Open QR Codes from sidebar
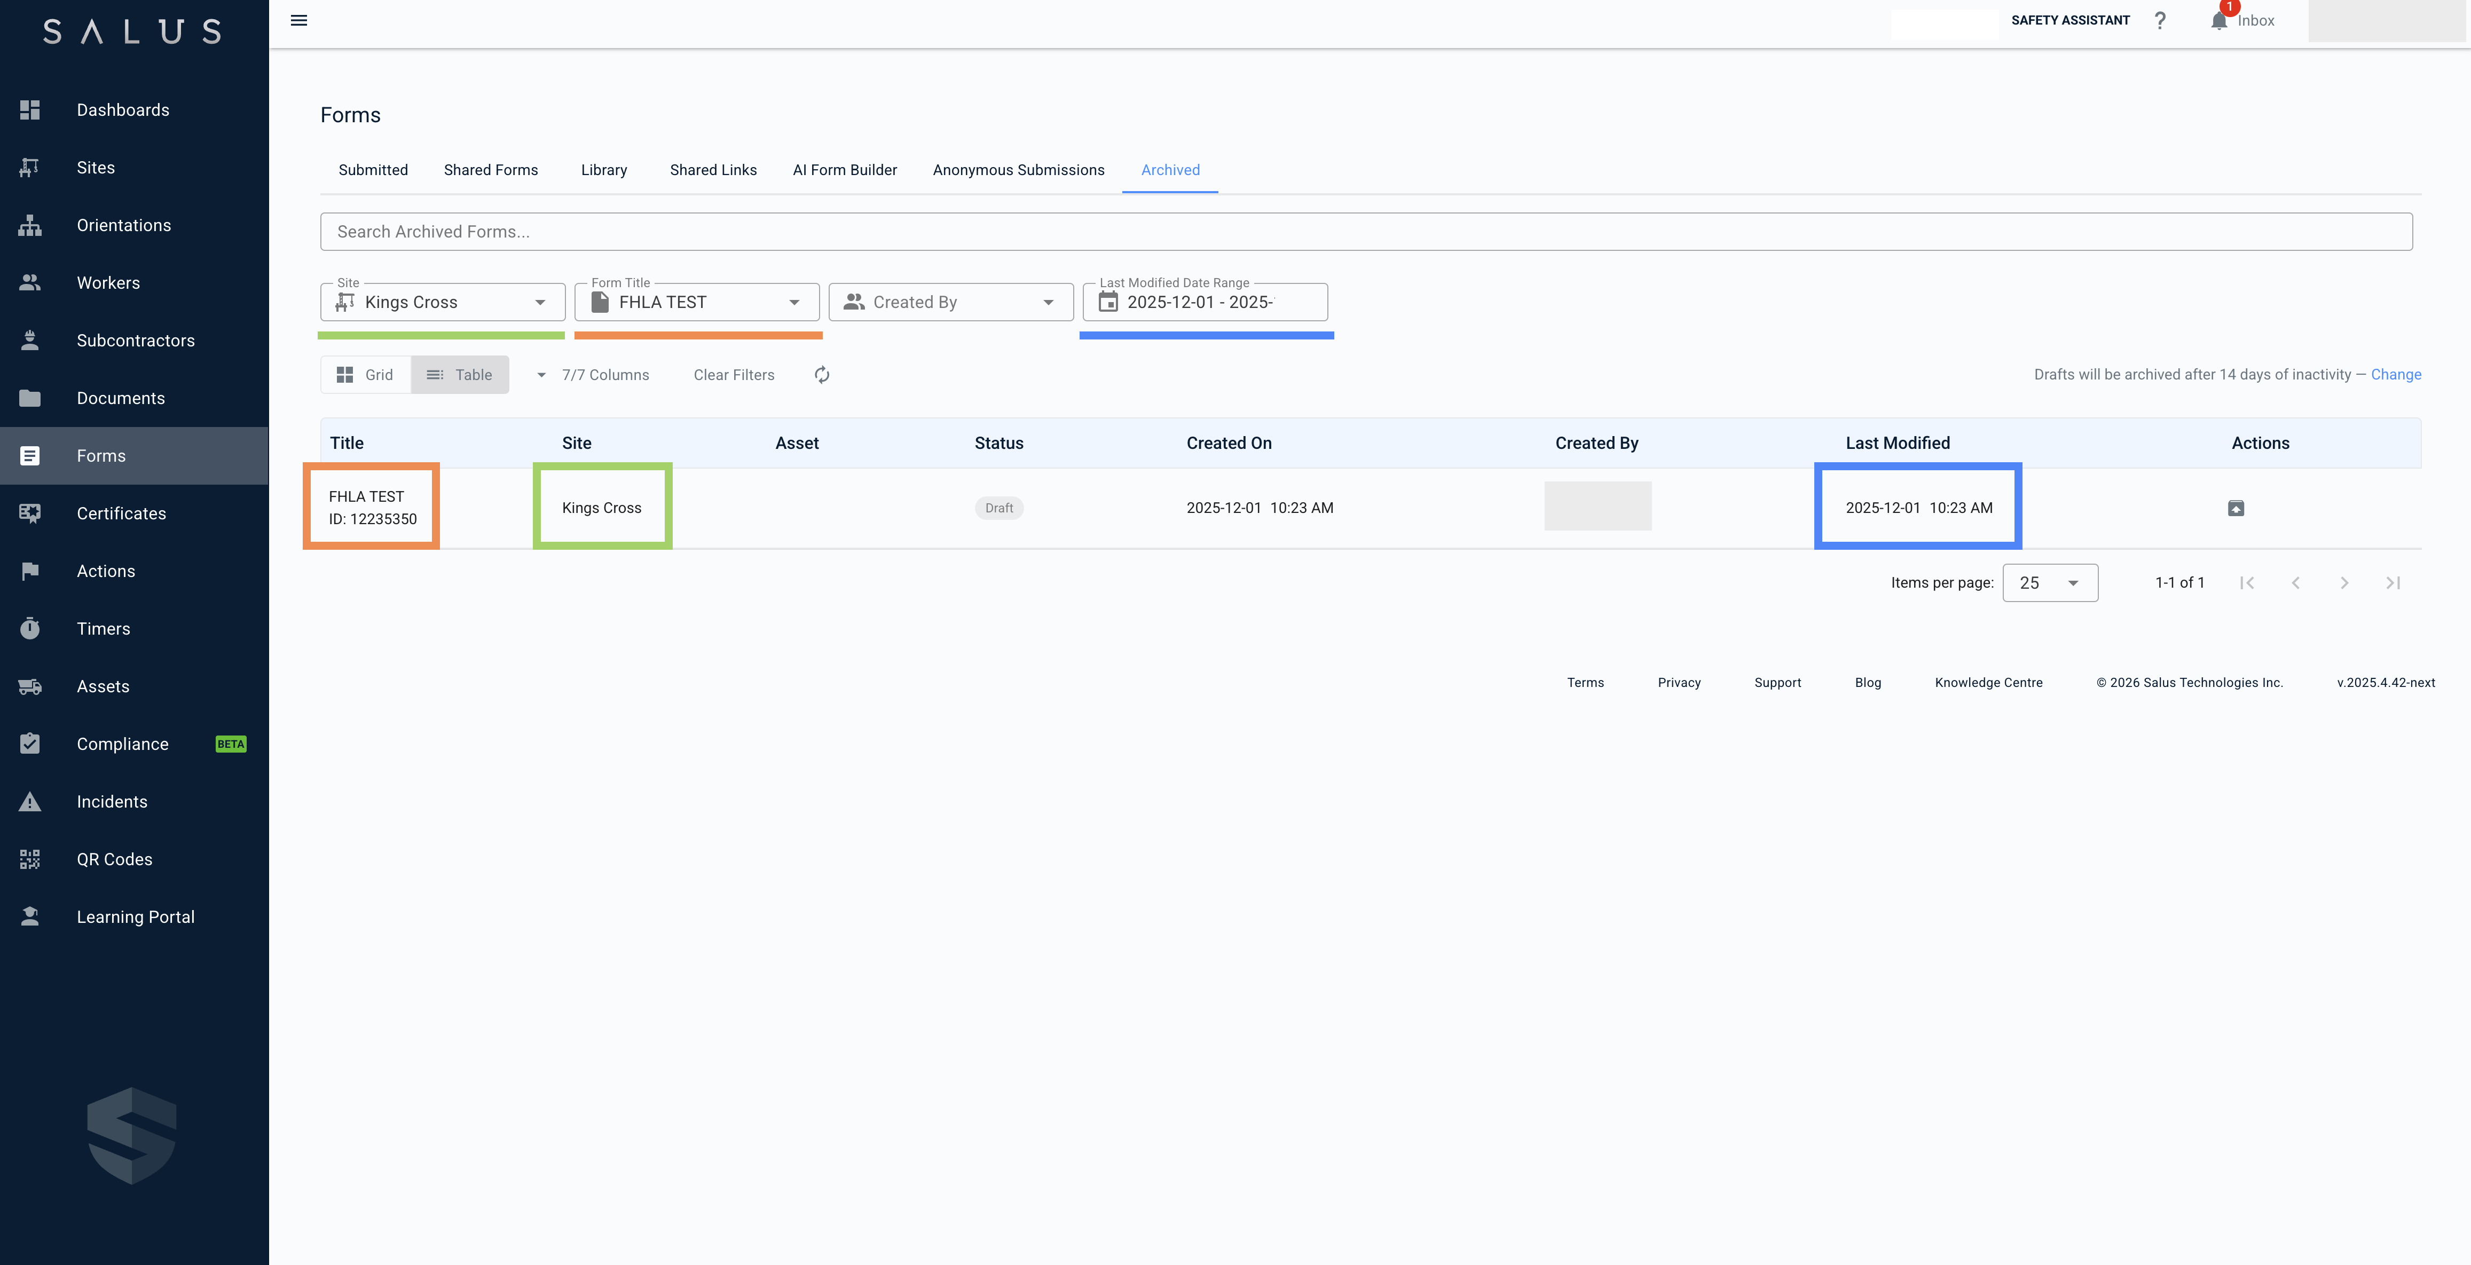The image size is (2471, 1265). tap(114, 859)
